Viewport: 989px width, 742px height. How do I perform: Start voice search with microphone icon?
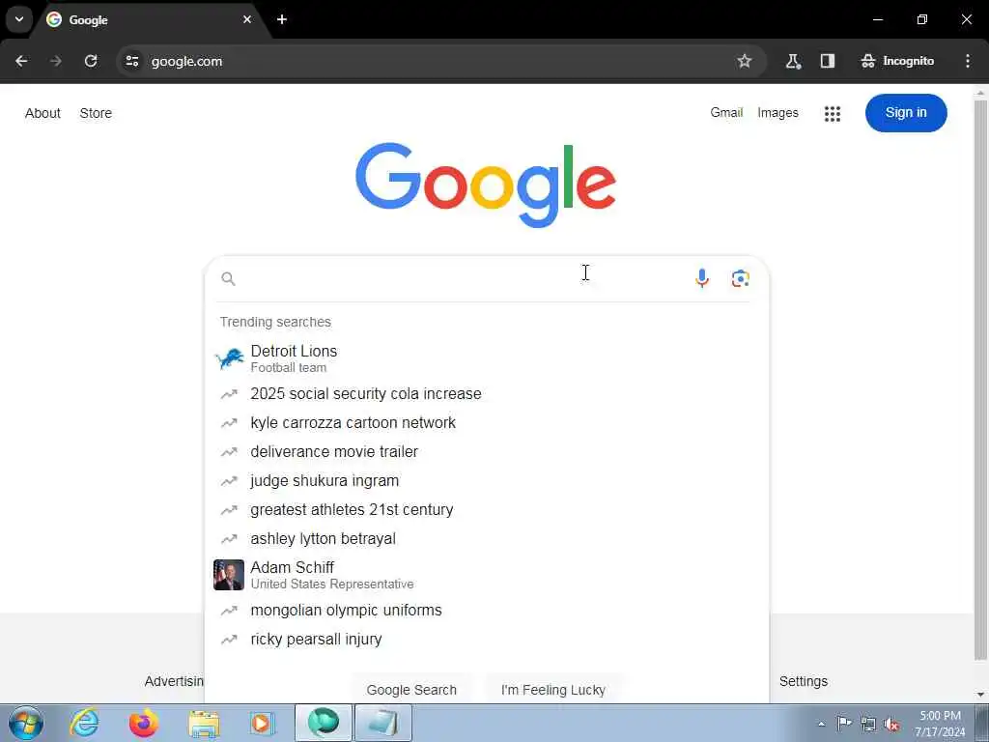pos(702,278)
